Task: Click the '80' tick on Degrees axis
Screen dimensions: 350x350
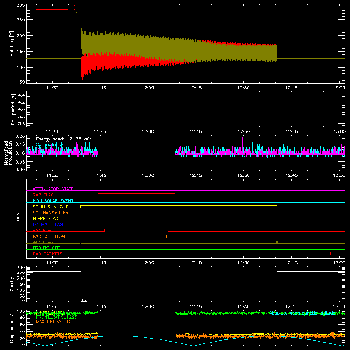Action: coord(22,317)
